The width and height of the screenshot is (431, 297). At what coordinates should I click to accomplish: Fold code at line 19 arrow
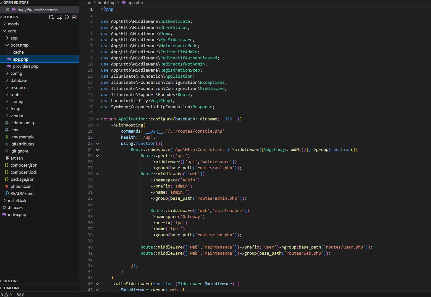point(98,119)
